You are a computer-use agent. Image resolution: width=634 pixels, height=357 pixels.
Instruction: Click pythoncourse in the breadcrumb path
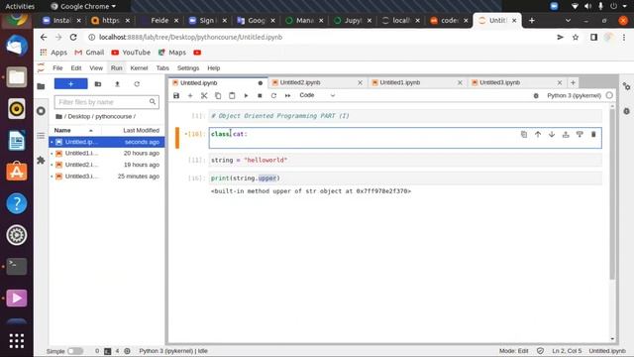tap(114, 117)
